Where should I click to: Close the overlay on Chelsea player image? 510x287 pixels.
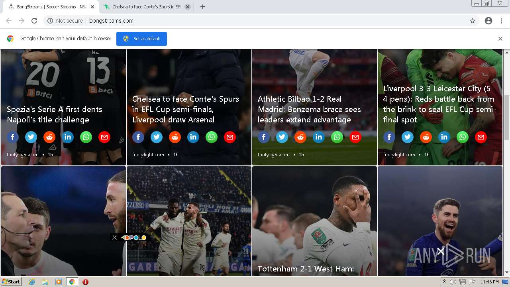pos(440,251)
